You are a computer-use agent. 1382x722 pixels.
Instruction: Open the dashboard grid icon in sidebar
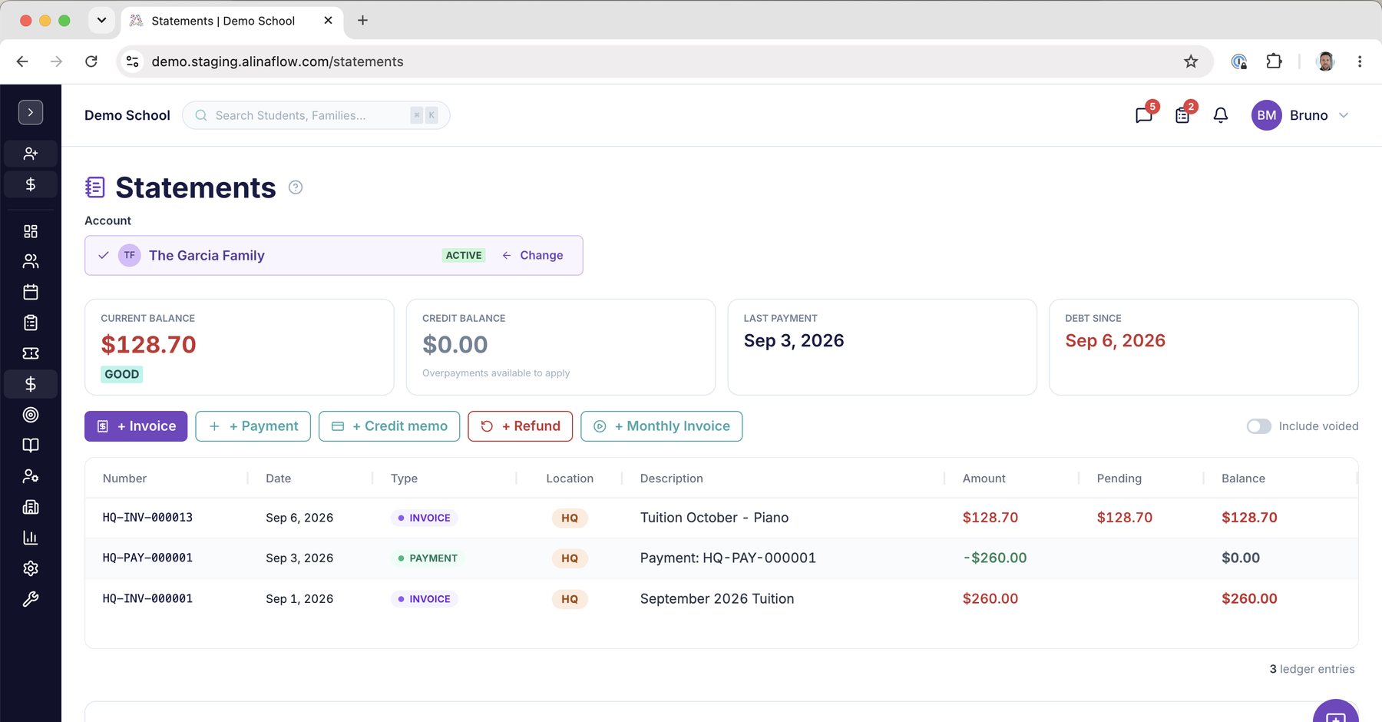[x=31, y=231]
